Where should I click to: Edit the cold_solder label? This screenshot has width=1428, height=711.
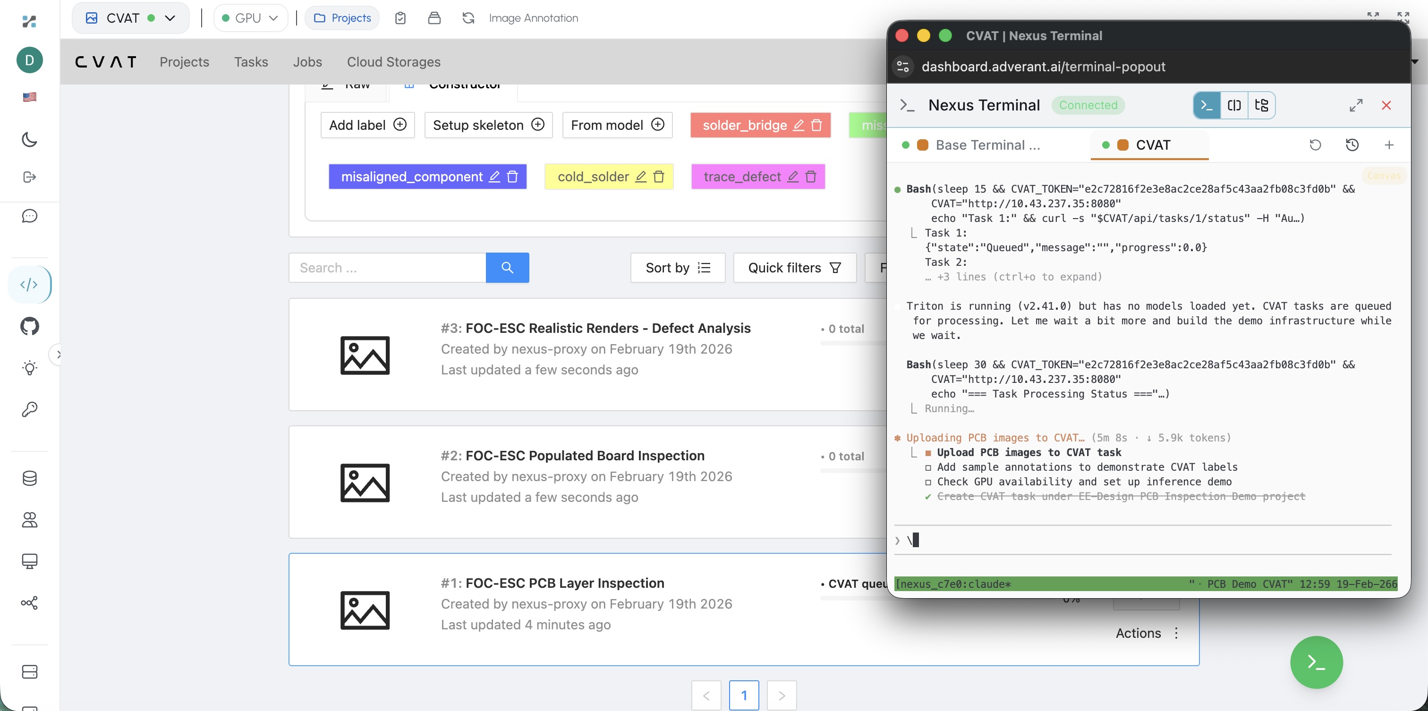coord(640,177)
